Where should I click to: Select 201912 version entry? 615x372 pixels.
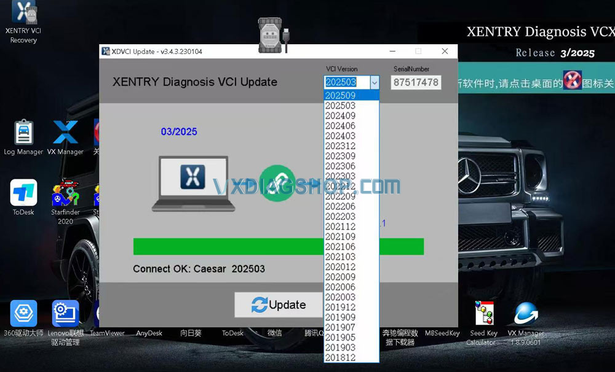[351, 308]
